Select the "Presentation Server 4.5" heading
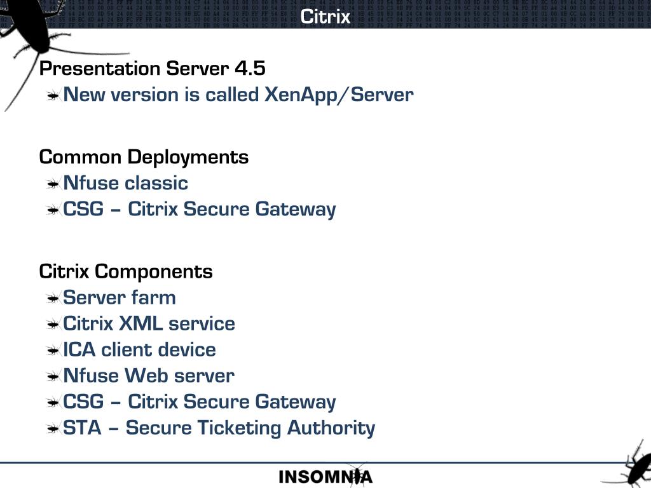This screenshot has width=651, height=488. [153, 69]
